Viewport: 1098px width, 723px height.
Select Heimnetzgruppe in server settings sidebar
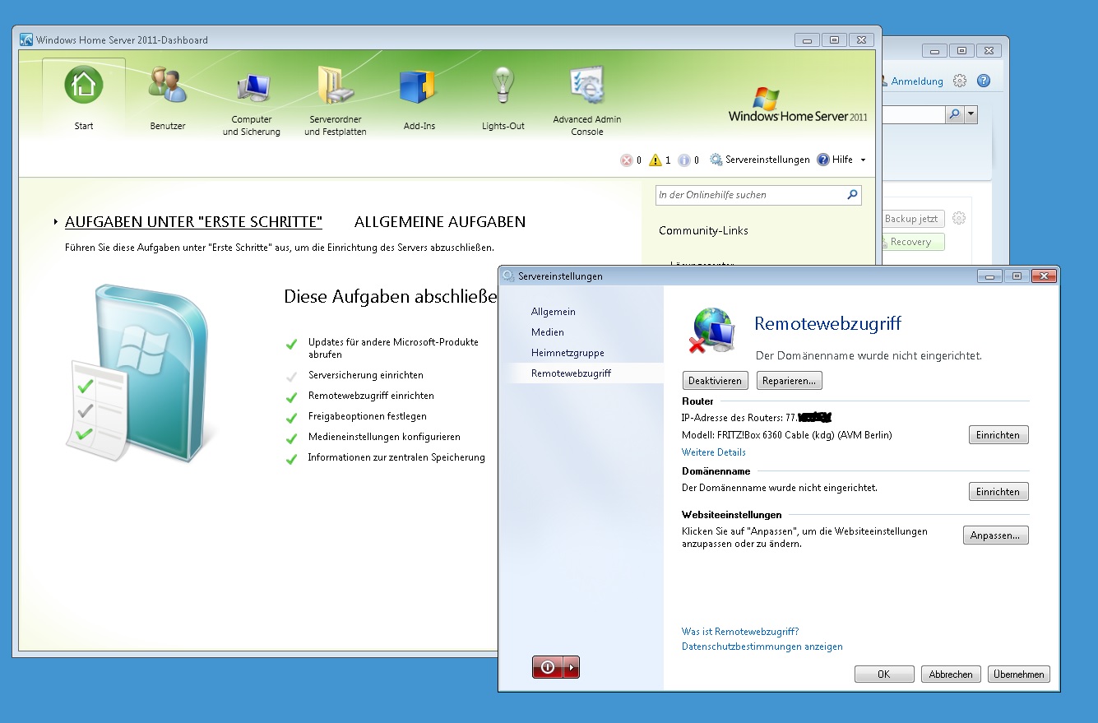point(568,353)
